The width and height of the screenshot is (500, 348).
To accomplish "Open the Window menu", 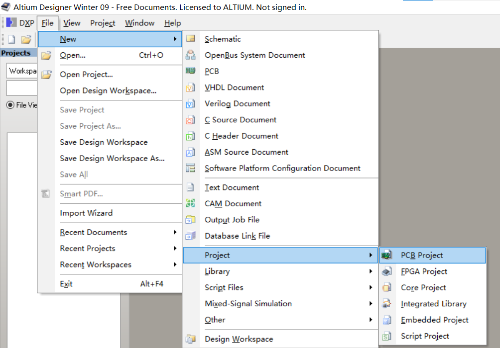I will click(139, 23).
